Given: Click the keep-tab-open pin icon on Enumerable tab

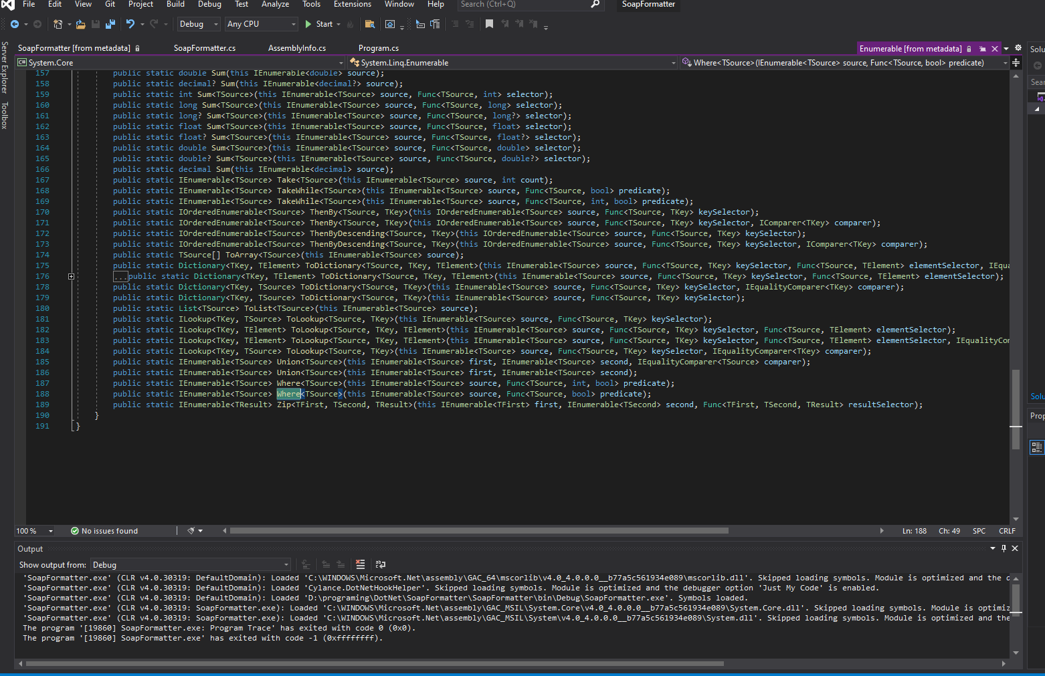Looking at the screenshot, I should point(982,49).
